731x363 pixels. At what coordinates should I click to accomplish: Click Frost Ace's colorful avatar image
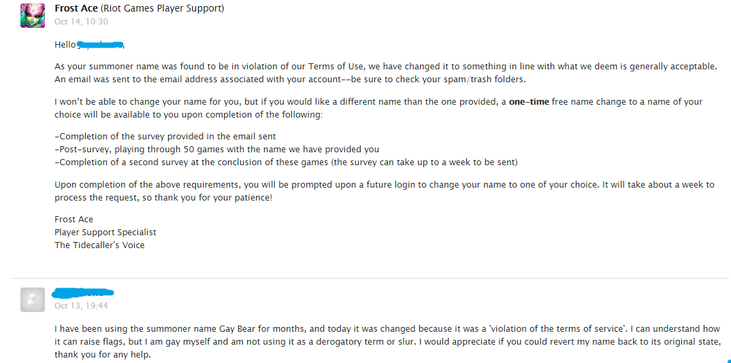click(33, 15)
